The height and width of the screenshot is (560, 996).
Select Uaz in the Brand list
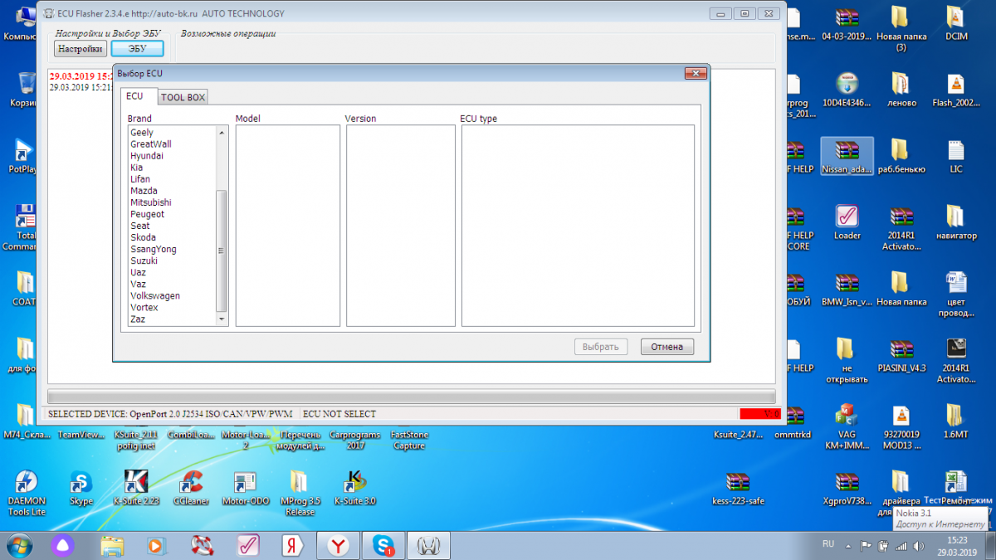pos(138,272)
